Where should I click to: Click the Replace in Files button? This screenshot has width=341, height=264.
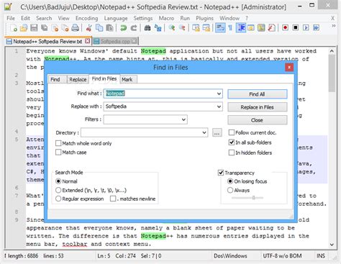(x=257, y=107)
